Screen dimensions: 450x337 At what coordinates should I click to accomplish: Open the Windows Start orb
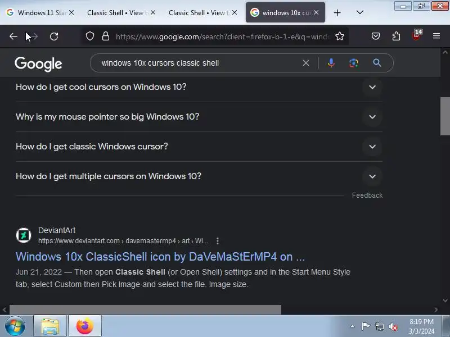[x=15, y=326]
